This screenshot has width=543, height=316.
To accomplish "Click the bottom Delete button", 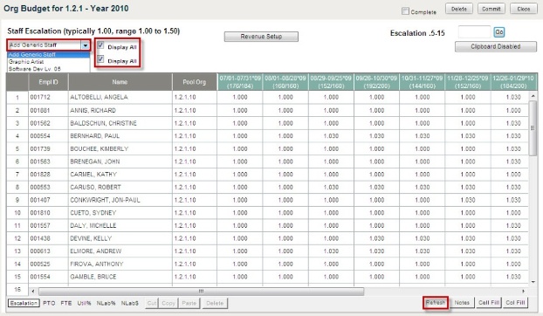I will [215, 303].
